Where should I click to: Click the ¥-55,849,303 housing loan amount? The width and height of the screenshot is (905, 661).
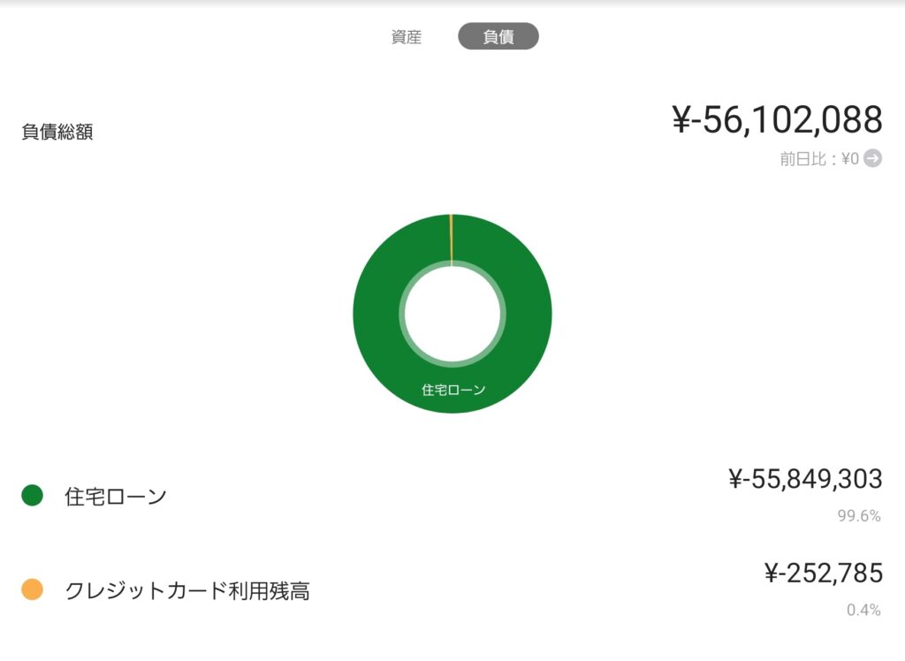pyautogui.click(x=805, y=479)
